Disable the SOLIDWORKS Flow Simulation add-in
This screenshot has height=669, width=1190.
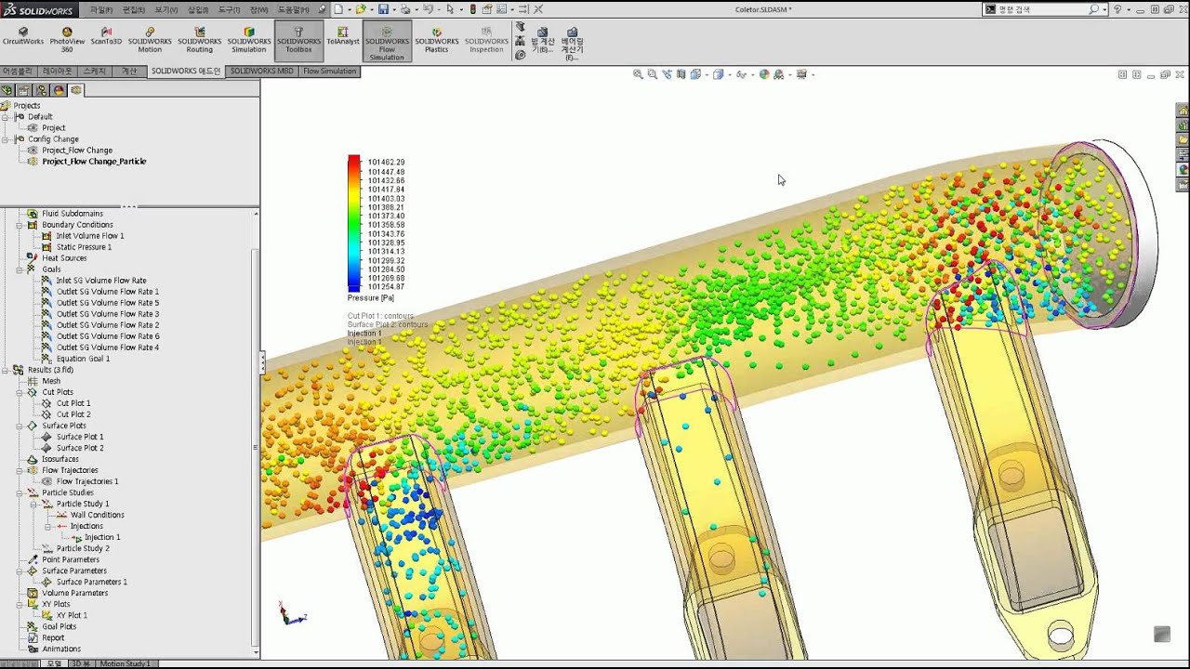pos(387,42)
